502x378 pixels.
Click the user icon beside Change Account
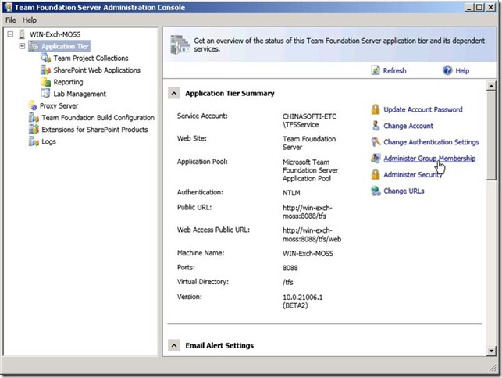pos(376,126)
